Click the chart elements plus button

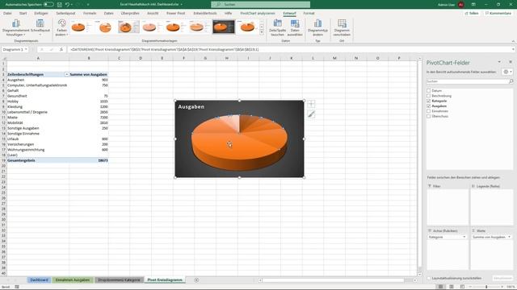(311, 104)
